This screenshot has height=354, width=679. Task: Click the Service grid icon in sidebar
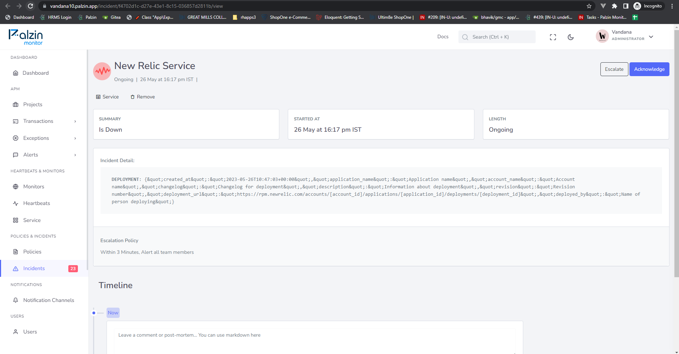point(16,220)
